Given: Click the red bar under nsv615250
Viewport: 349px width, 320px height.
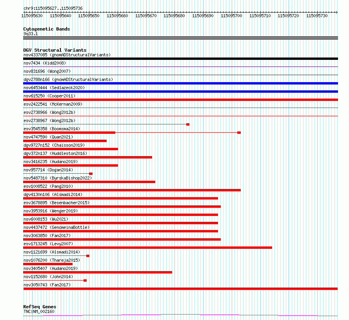Looking at the screenshot, I should tap(180, 100).
